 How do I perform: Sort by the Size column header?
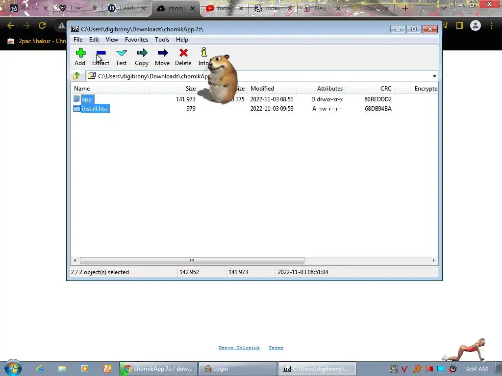tap(174, 89)
